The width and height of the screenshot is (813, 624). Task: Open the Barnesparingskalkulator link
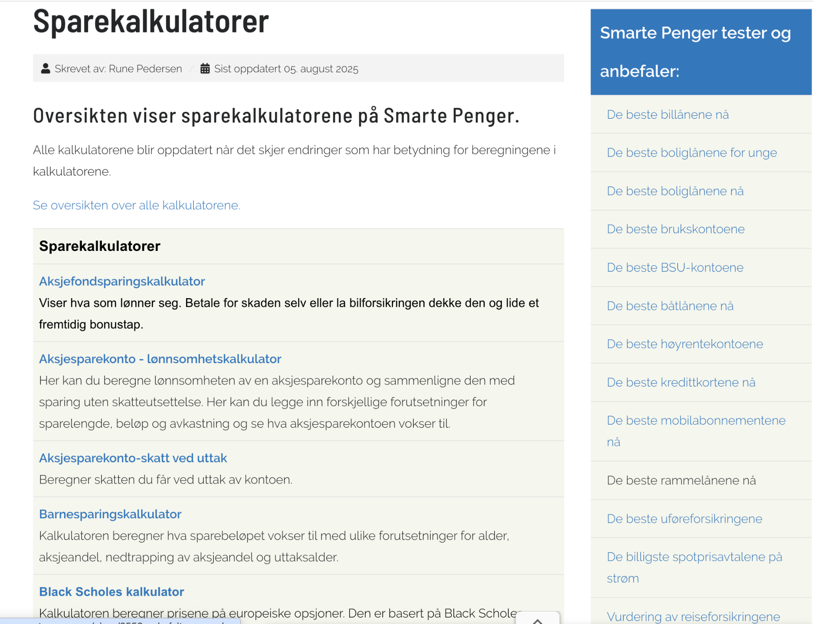coord(110,514)
